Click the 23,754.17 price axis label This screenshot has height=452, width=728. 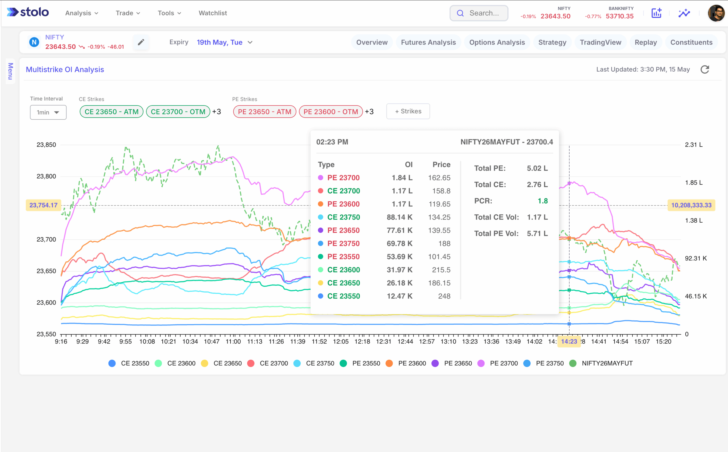click(43, 205)
